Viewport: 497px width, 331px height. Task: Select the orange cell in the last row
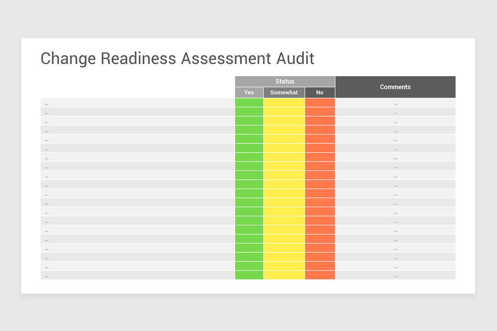point(320,275)
